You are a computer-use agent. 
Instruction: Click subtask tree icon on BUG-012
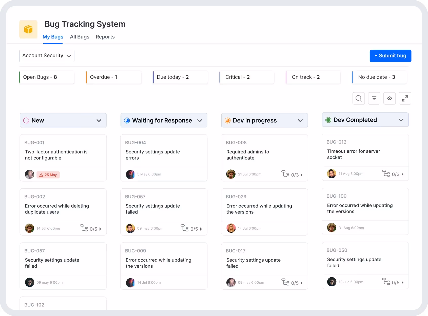(x=386, y=173)
